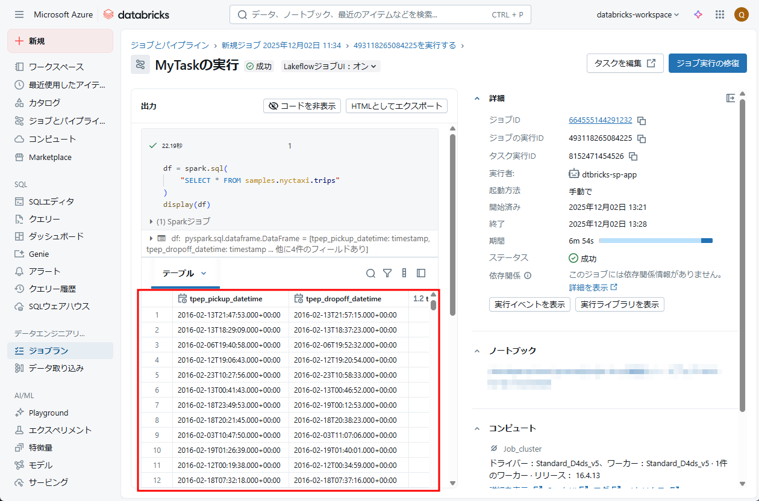Toggle the table column panel icon
Image resolution: width=759 pixels, height=501 pixels.
[421, 273]
